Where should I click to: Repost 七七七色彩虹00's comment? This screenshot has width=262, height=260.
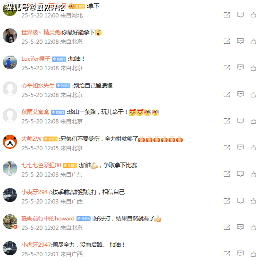pos(227,174)
